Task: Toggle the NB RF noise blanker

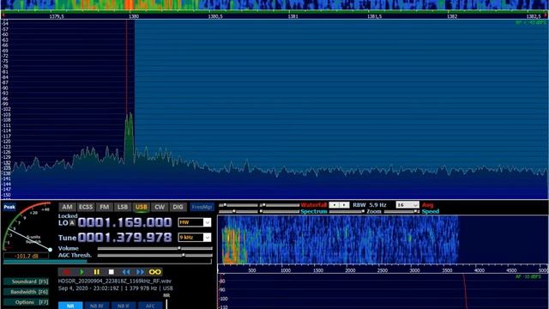Action: [x=97, y=306]
